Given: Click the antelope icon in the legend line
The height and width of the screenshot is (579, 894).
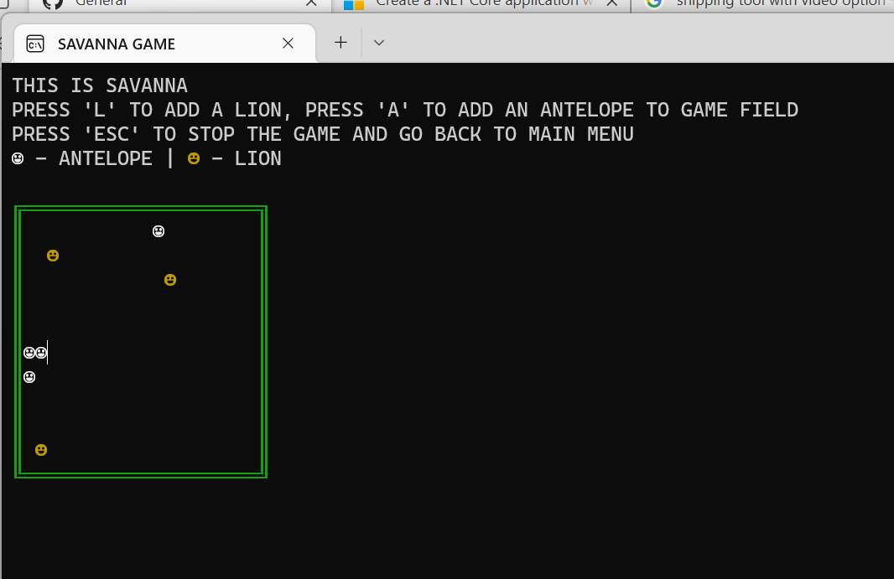Looking at the screenshot, I should [x=18, y=158].
